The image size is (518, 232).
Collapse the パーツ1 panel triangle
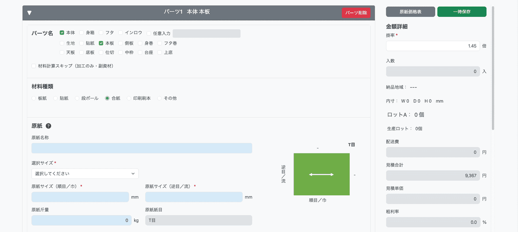point(29,13)
